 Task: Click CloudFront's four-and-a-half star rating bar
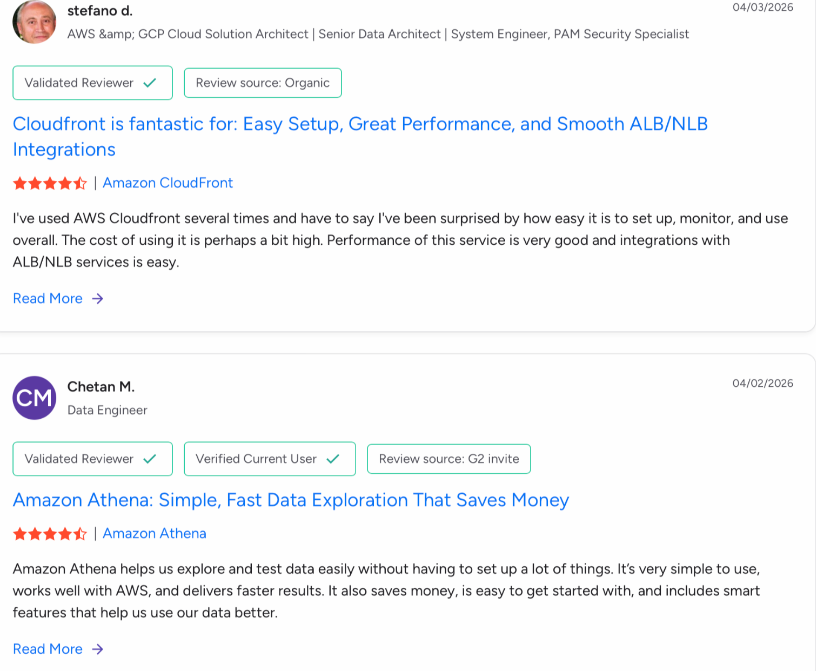tap(50, 183)
